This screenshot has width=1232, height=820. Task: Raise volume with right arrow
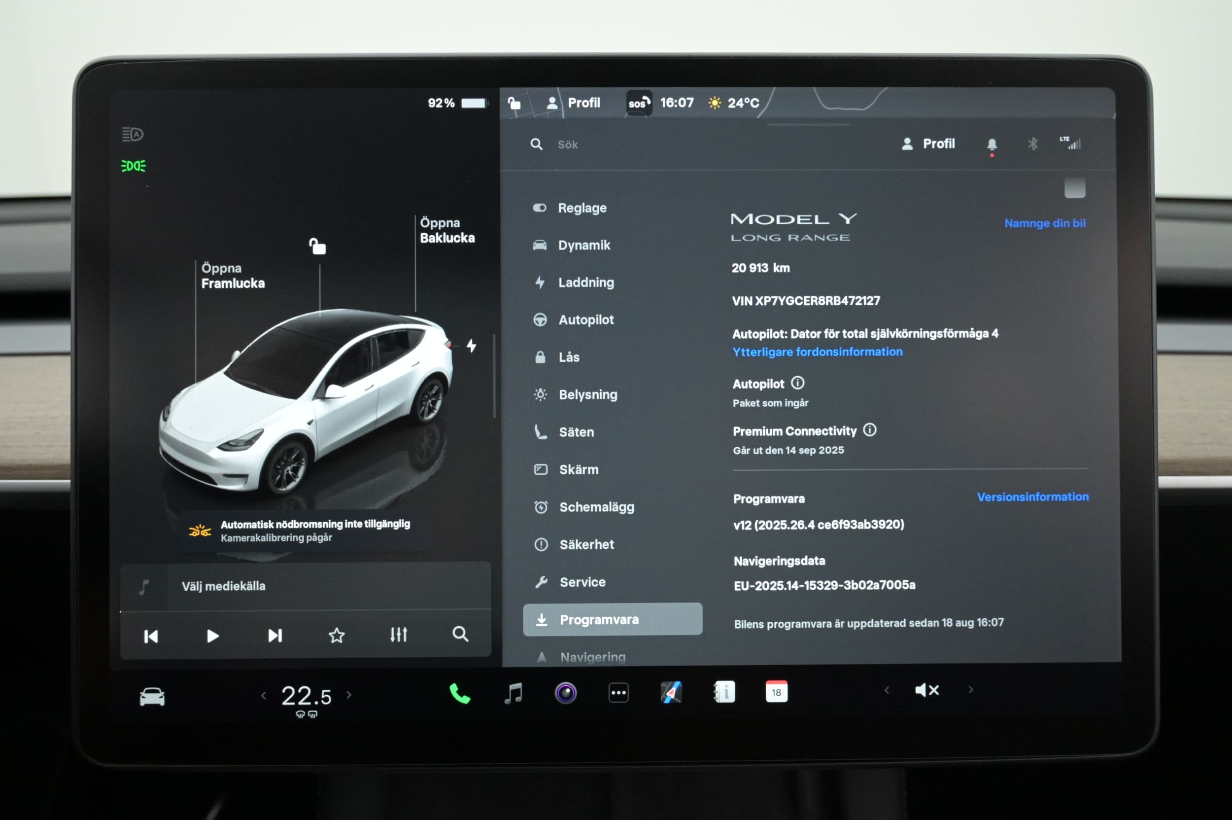(x=971, y=690)
